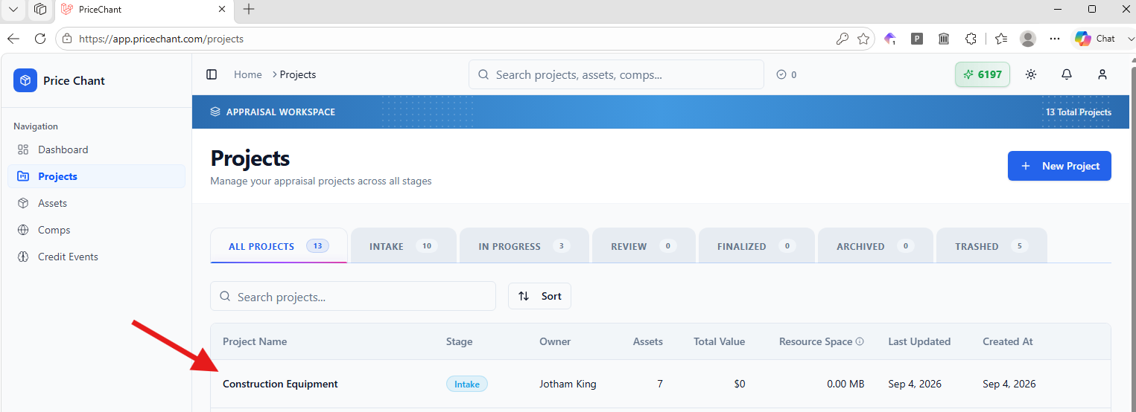Viewport: 1136px width, 412px height.
Task: Click the dark P extension icon
Action: 917,39
